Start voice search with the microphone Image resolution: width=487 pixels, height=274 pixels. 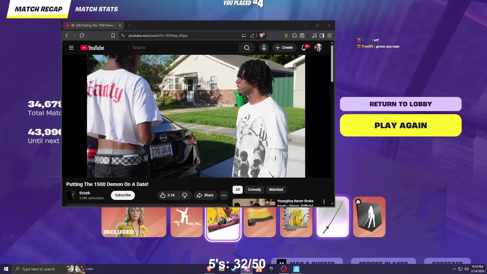tap(264, 48)
